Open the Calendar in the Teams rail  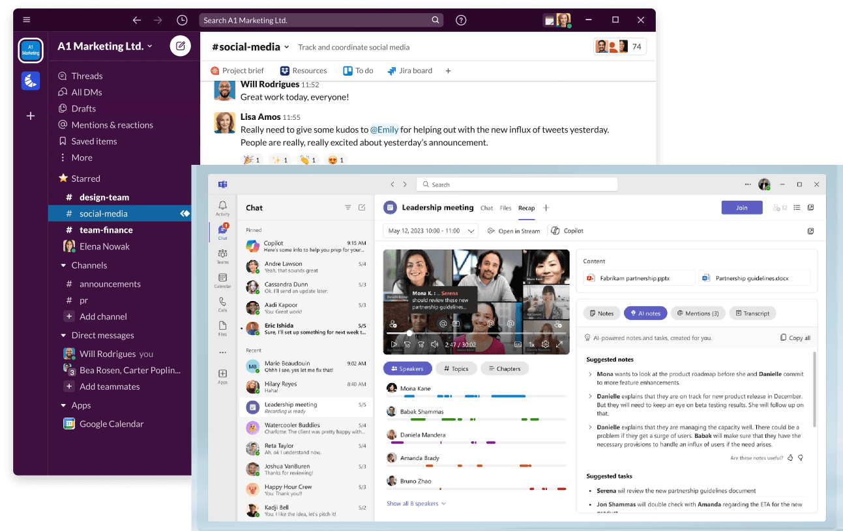click(223, 280)
